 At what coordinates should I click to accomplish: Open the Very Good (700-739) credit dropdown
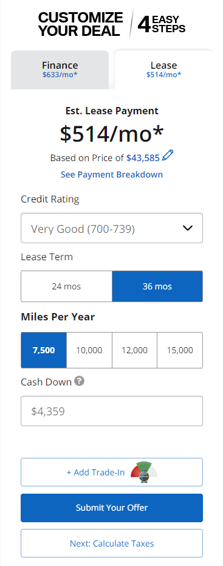pyautogui.click(x=112, y=228)
